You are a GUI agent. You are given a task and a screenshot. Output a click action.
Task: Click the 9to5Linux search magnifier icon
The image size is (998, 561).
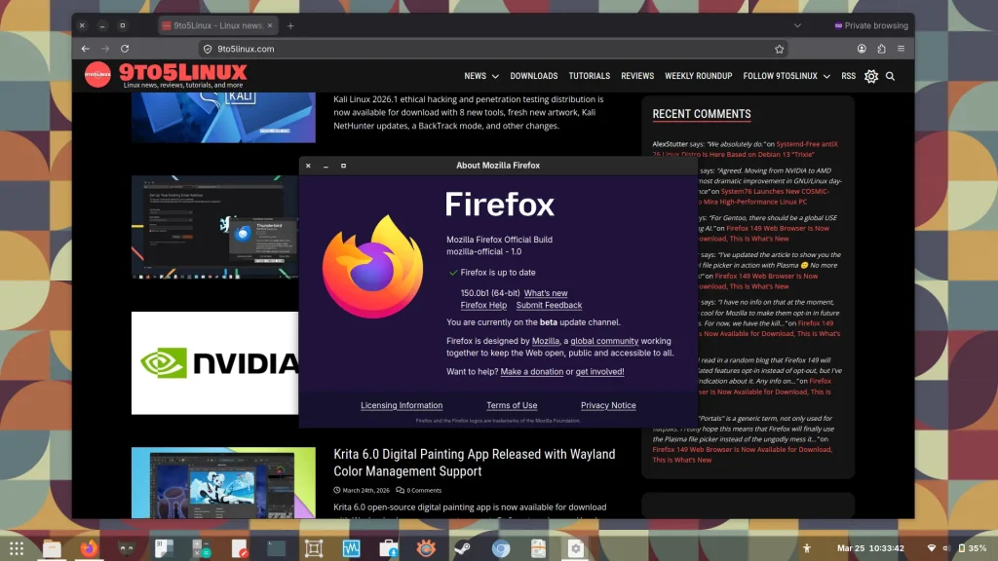point(890,76)
